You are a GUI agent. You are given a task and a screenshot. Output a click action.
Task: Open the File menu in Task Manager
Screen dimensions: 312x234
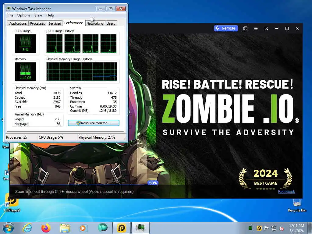point(10,15)
